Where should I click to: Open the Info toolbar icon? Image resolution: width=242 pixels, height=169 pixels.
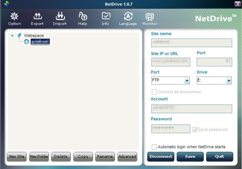tap(106, 17)
